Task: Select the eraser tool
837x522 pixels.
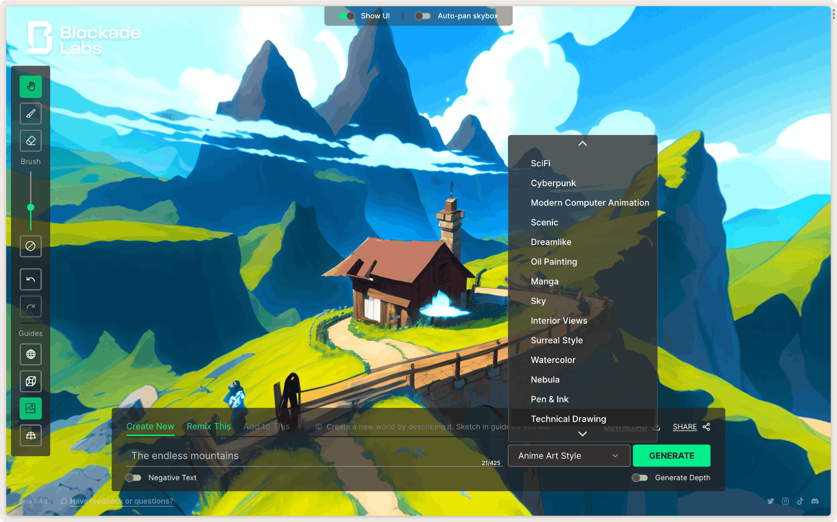Action: (x=31, y=141)
